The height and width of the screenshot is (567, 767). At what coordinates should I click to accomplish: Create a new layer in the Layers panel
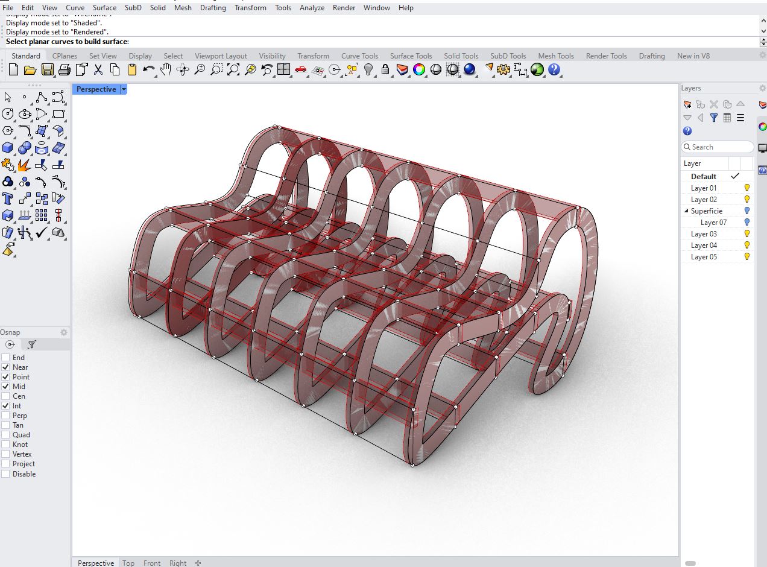(x=687, y=104)
